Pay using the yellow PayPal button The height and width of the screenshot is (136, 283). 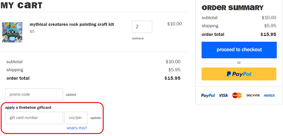(x=239, y=74)
